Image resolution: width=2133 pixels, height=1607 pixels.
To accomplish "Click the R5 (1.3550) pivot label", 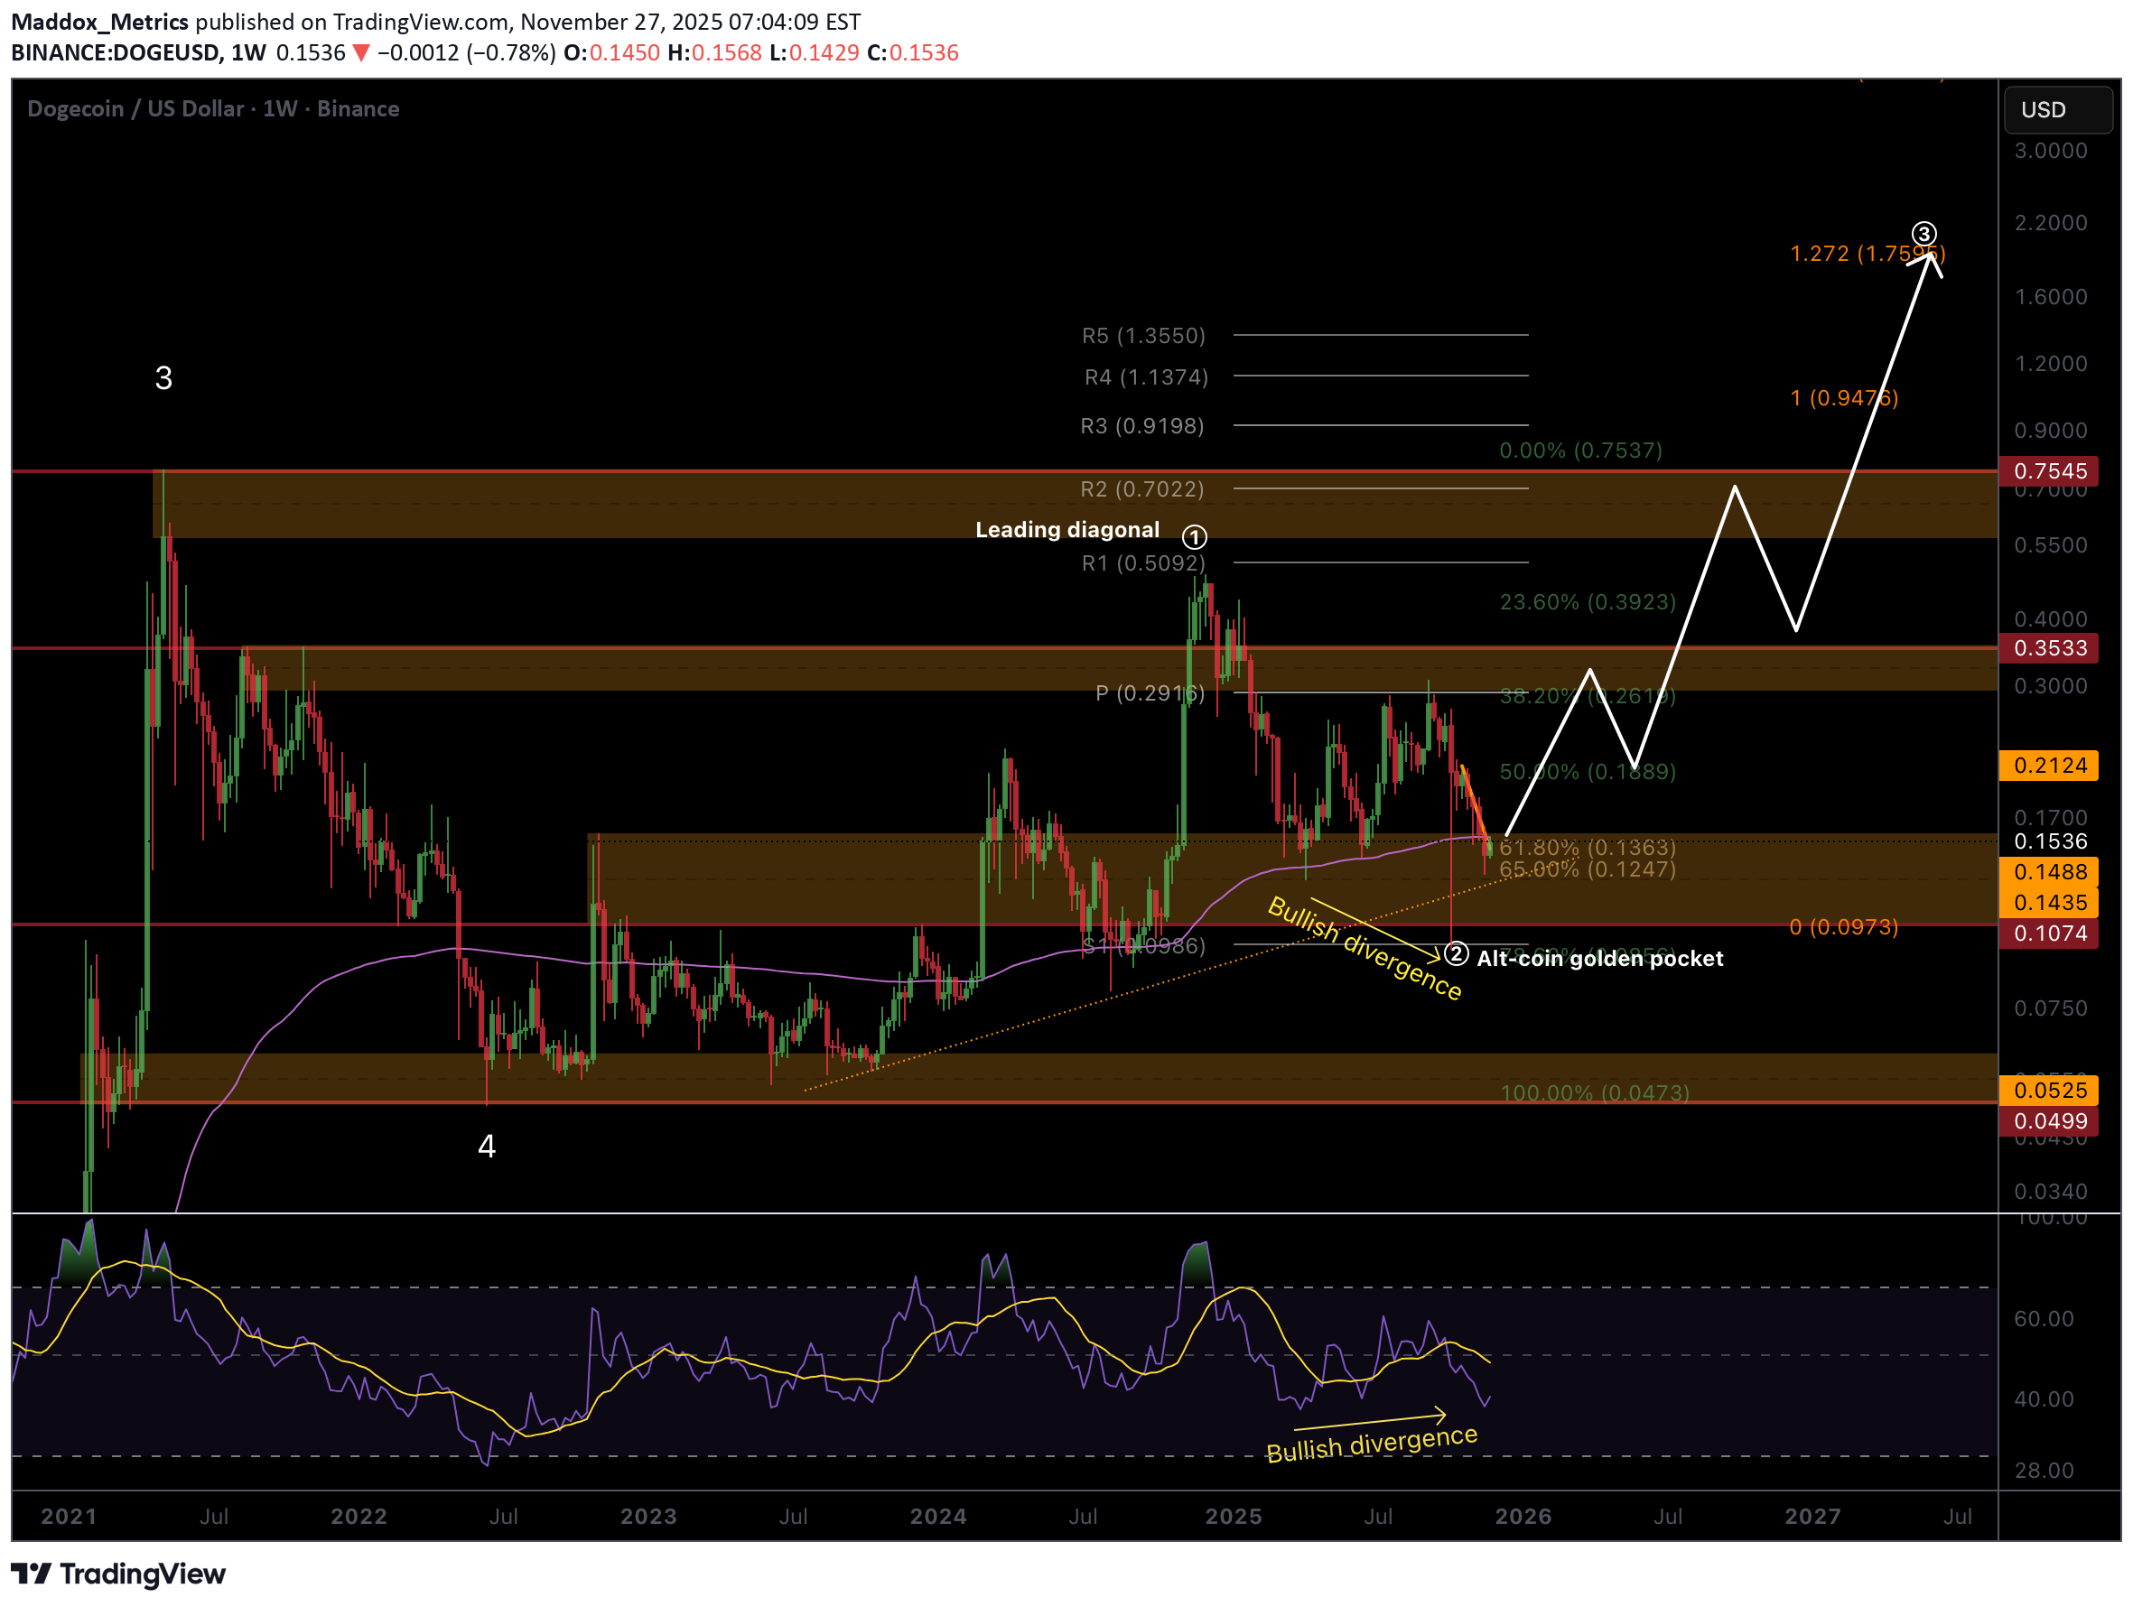I will click(1142, 336).
